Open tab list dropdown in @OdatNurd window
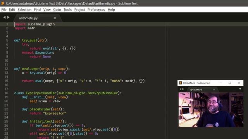The height and width of the screenshot is (139, 248). tap(240, 89)
